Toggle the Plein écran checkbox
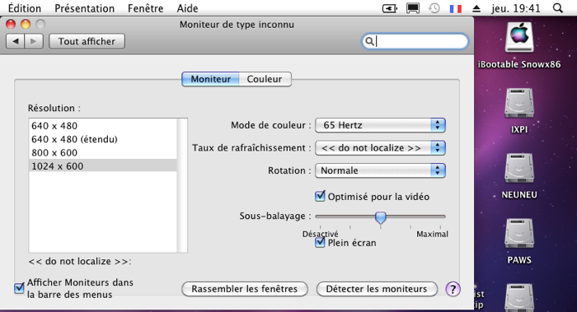The width and height of the screenshot is (577, 312). pos(320,242)
